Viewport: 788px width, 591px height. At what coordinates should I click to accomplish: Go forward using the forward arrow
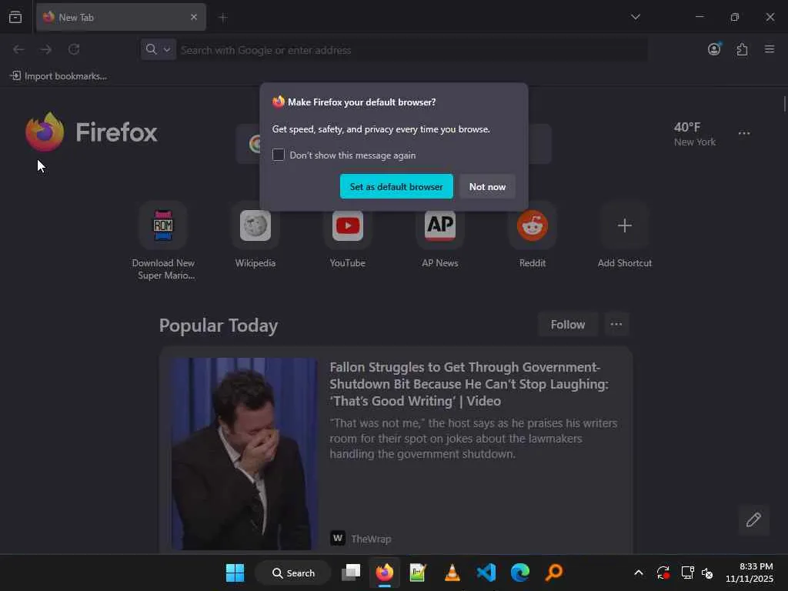pos(46,49)
